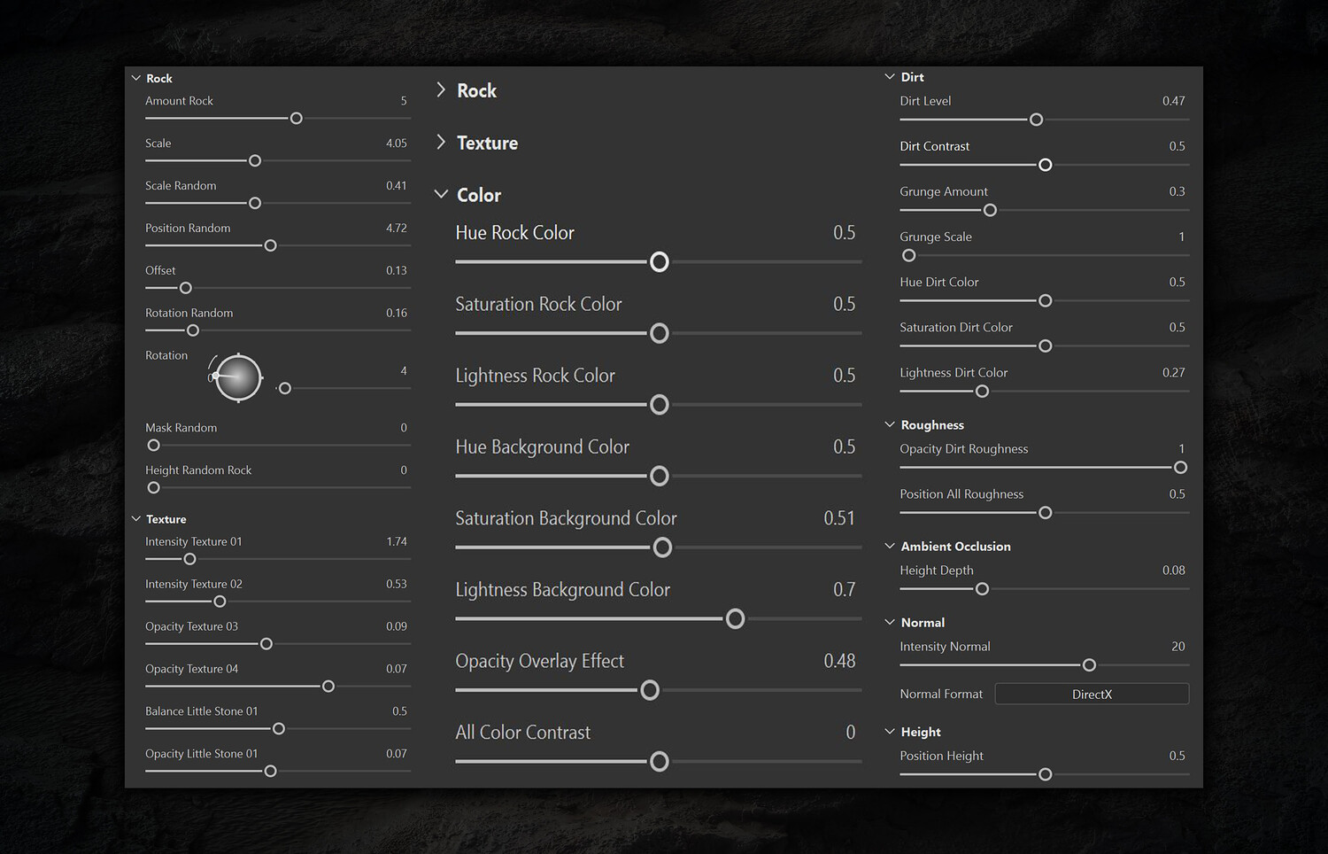Click the Scale slider handle
This screenshot has width=1328, height=854.
click(255, 160)
